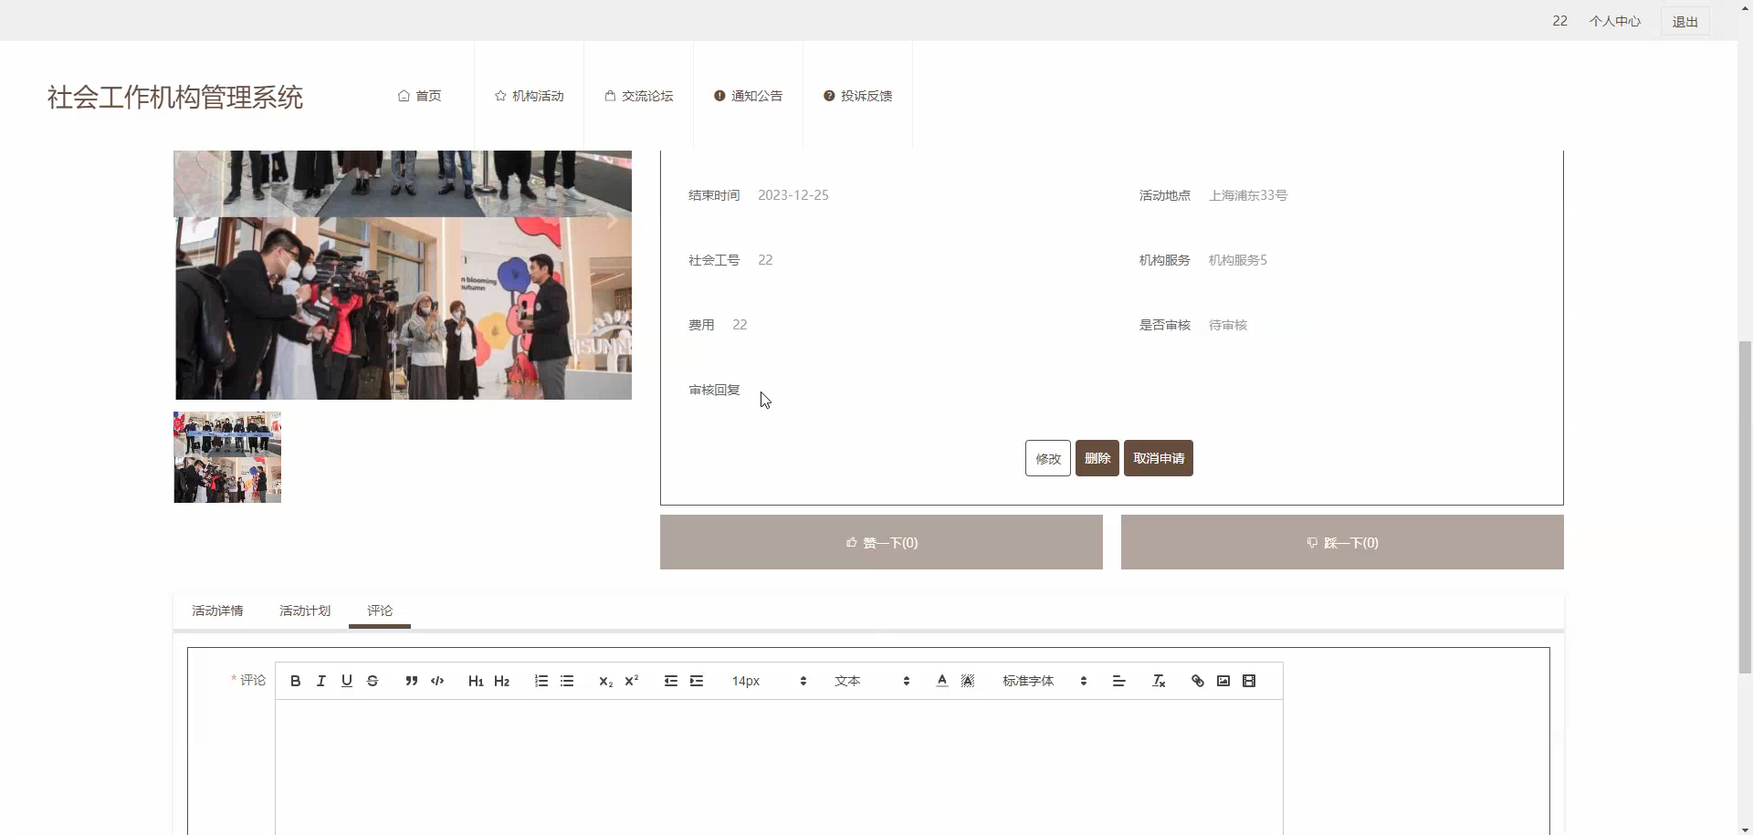Click the 删除 delete button
The width and height of the screenshot is (1753, 835).
pyautogui.click(x=1097, y=458)
